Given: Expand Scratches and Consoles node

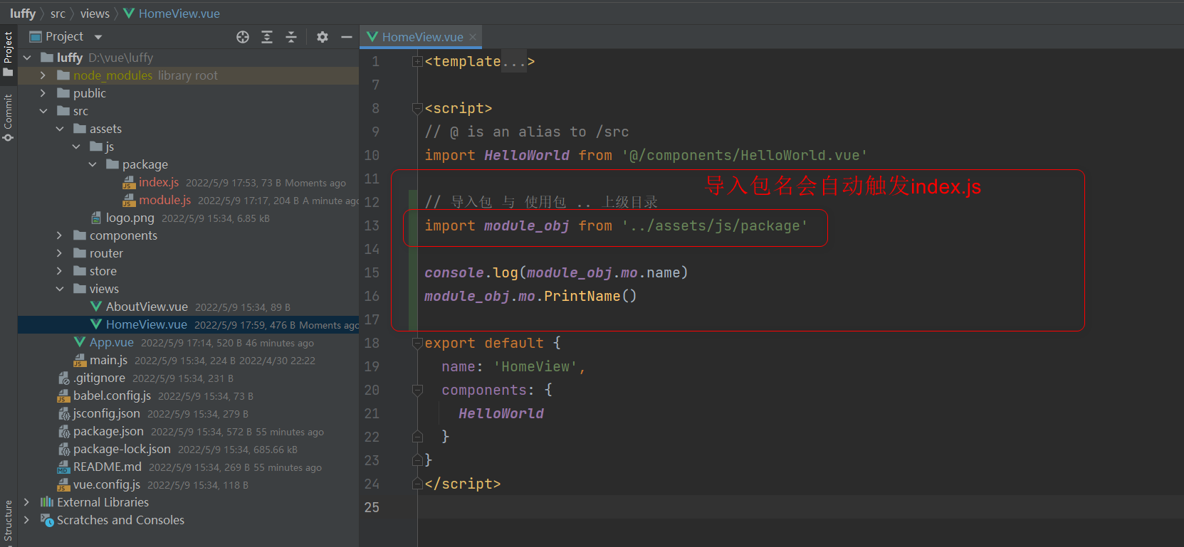Looking at the screenshot, I should tap(27, 520).
